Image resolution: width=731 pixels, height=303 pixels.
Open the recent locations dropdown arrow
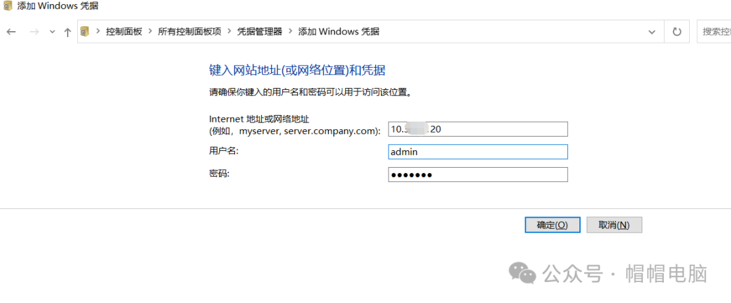pyautogui.click(x=52, y=32)
